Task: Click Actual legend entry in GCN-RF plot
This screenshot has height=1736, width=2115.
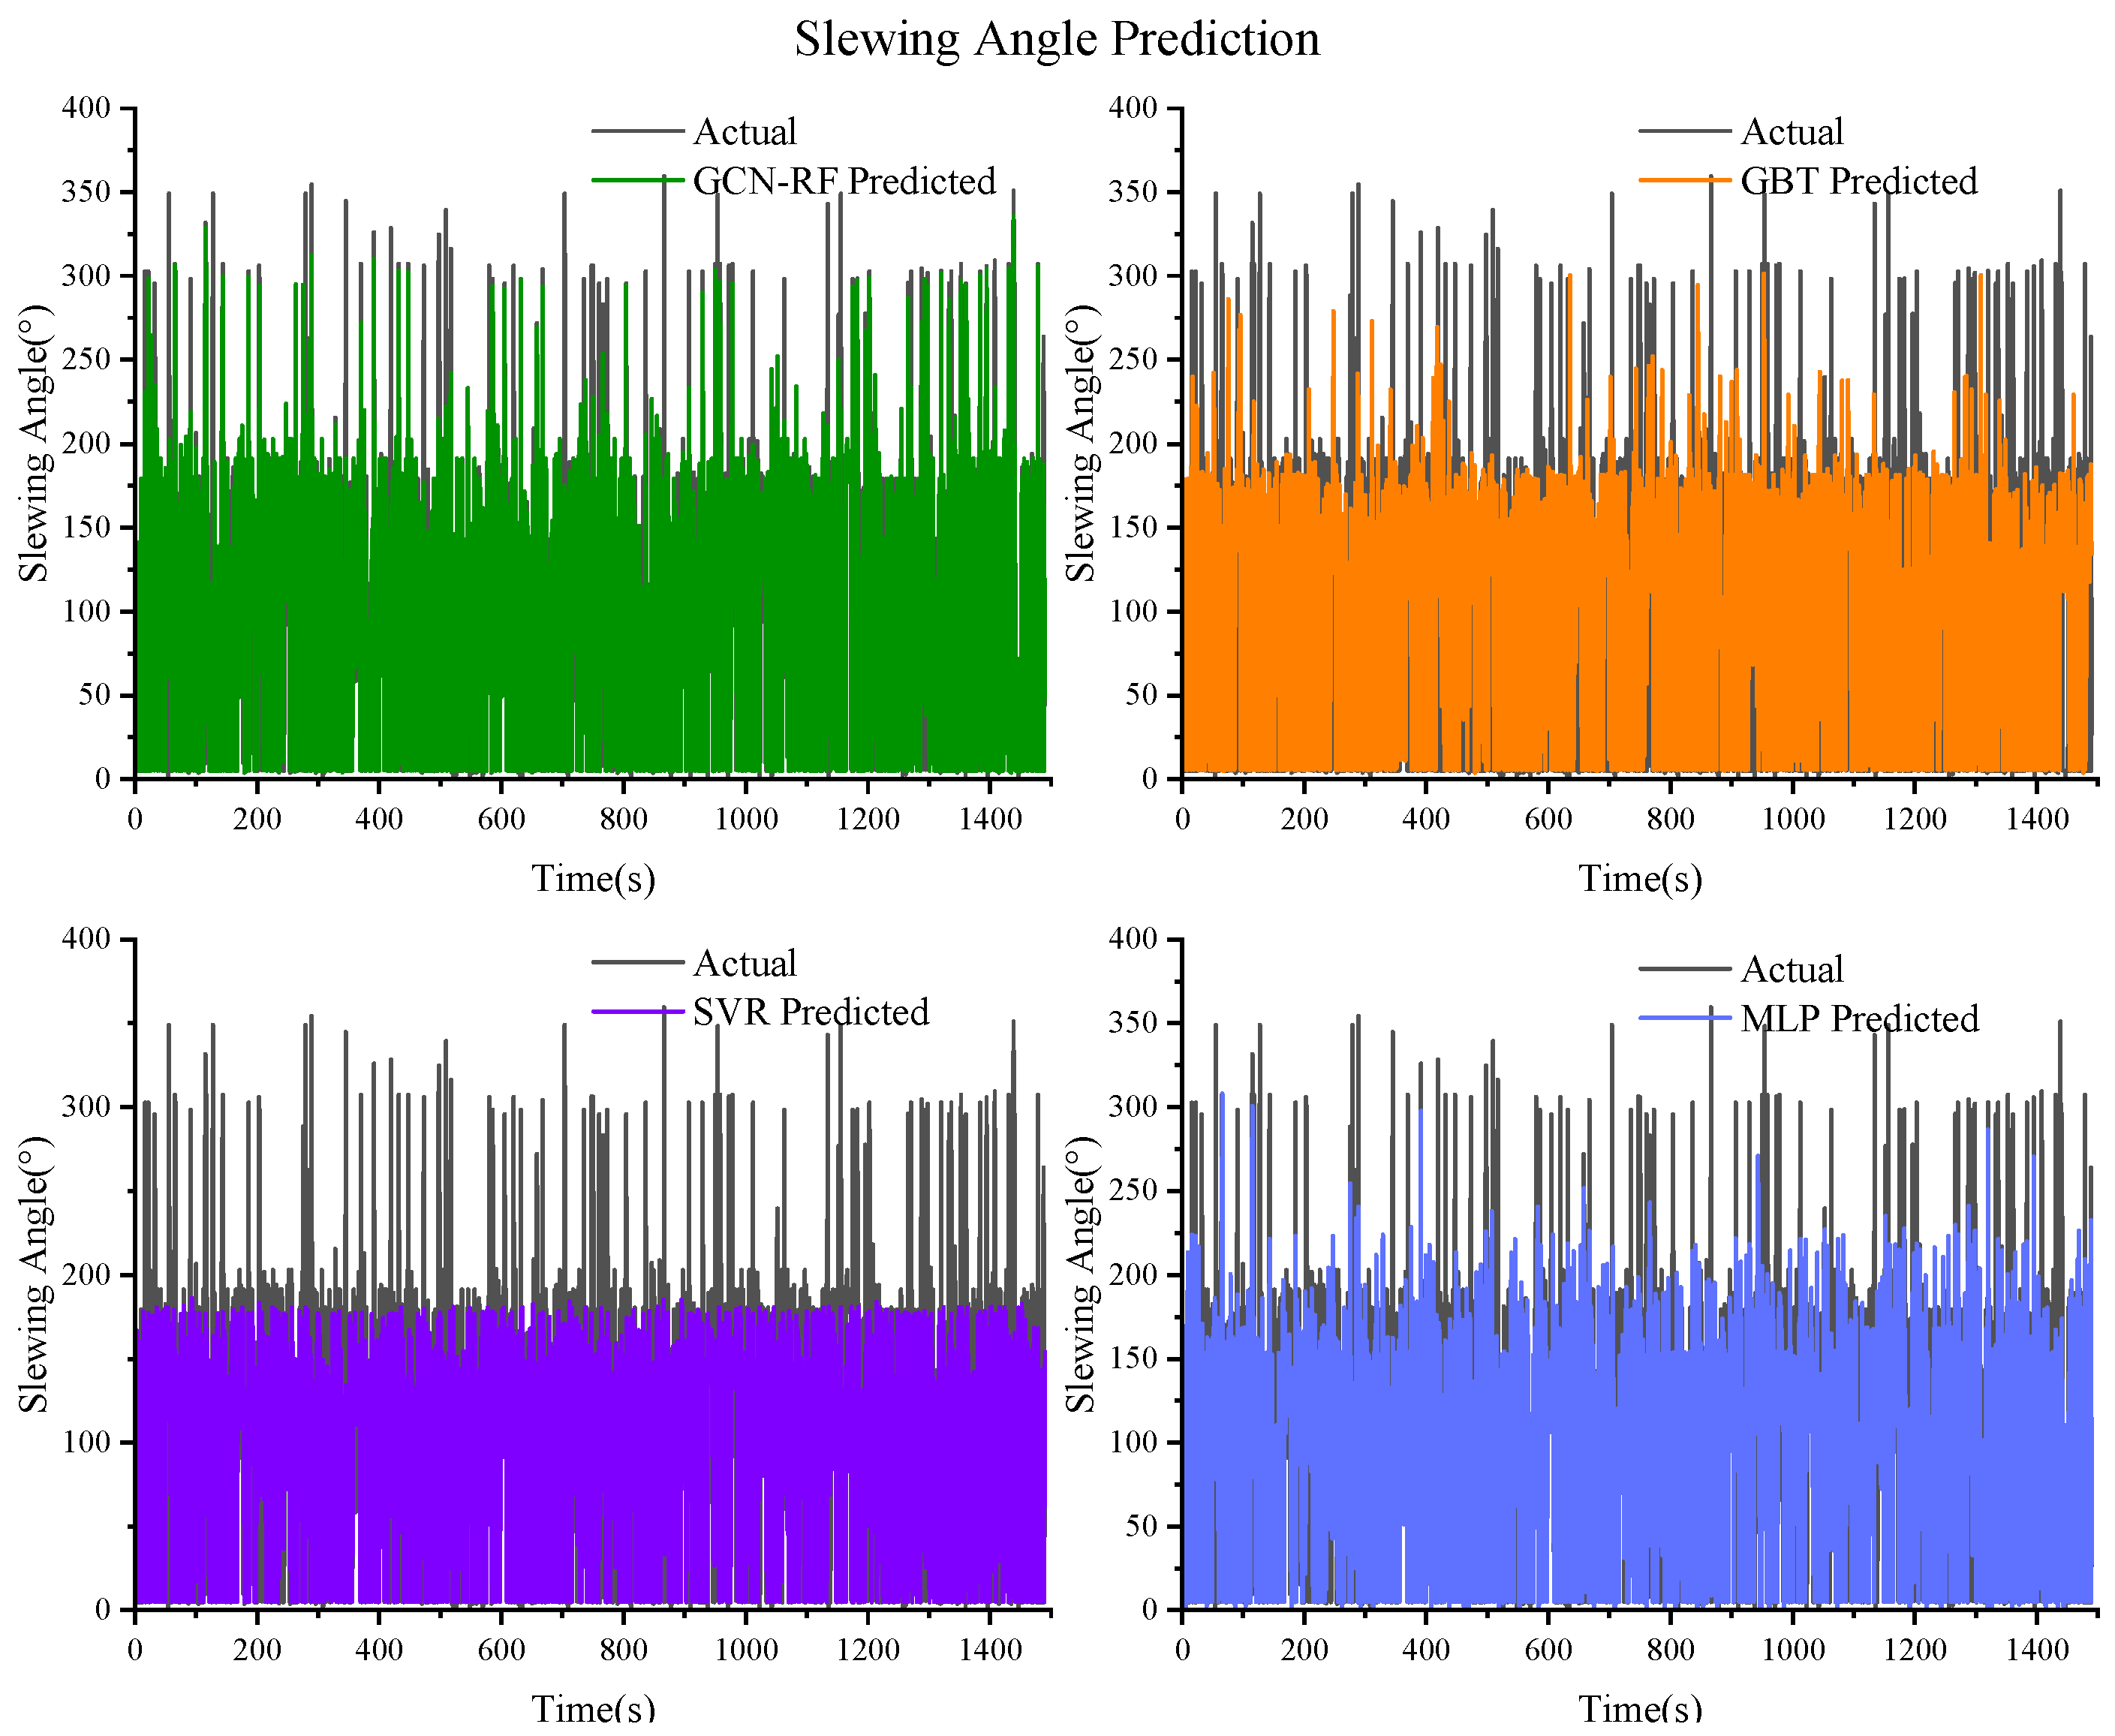Action: coord(745,132)
